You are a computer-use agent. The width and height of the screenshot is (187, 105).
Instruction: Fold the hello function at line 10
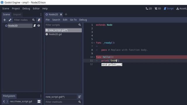click(x=94, y=57)
